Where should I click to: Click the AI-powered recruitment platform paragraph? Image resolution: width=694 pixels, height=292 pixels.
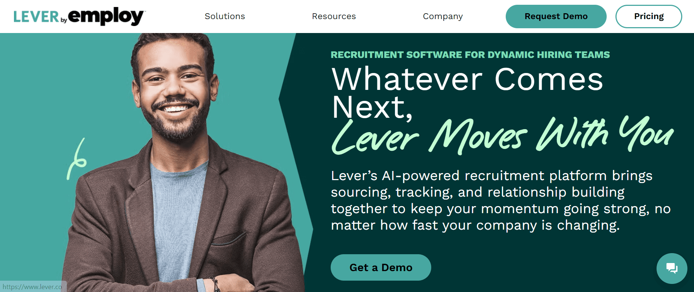[x=501, y=200]
